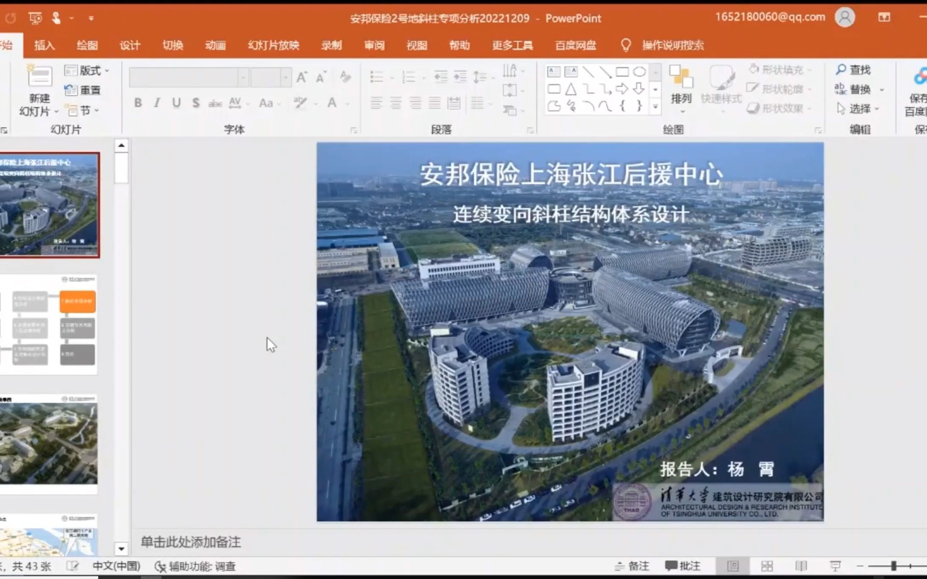
Task: Click the Numbering list icon
Action: pos(409,77)
